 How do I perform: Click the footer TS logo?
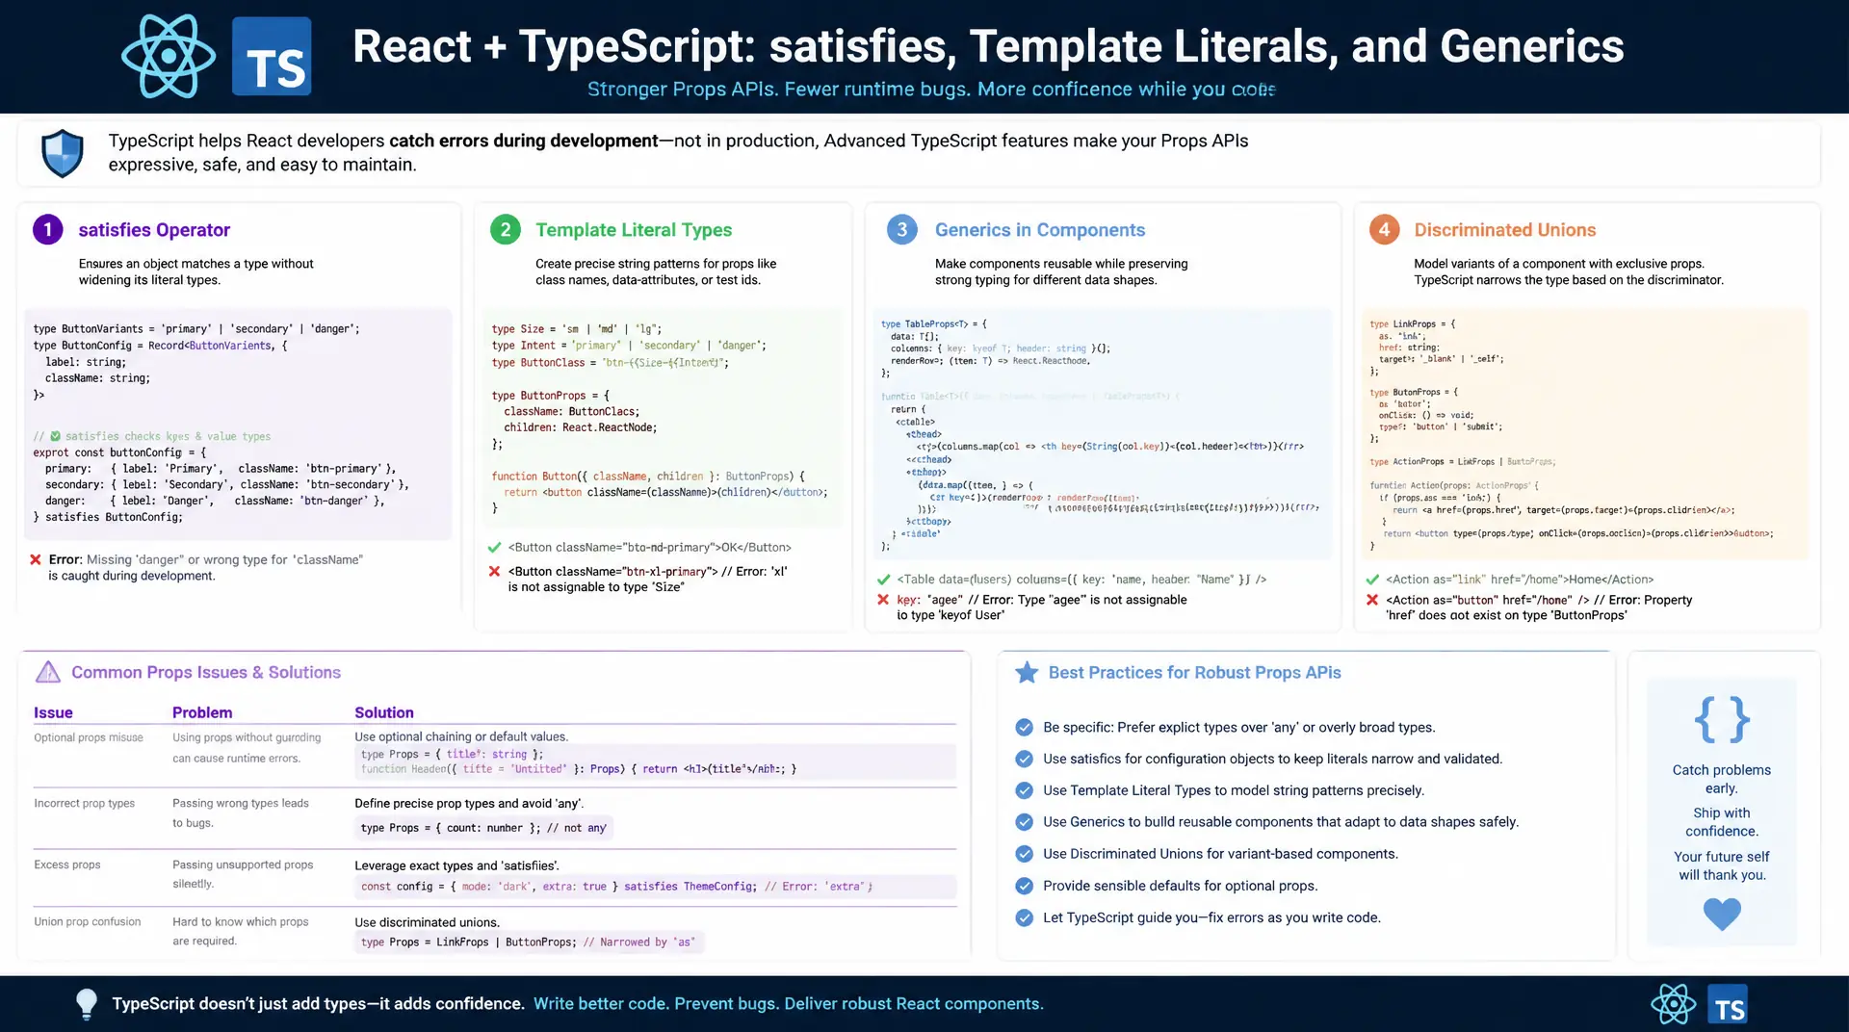[1728, 1004]
